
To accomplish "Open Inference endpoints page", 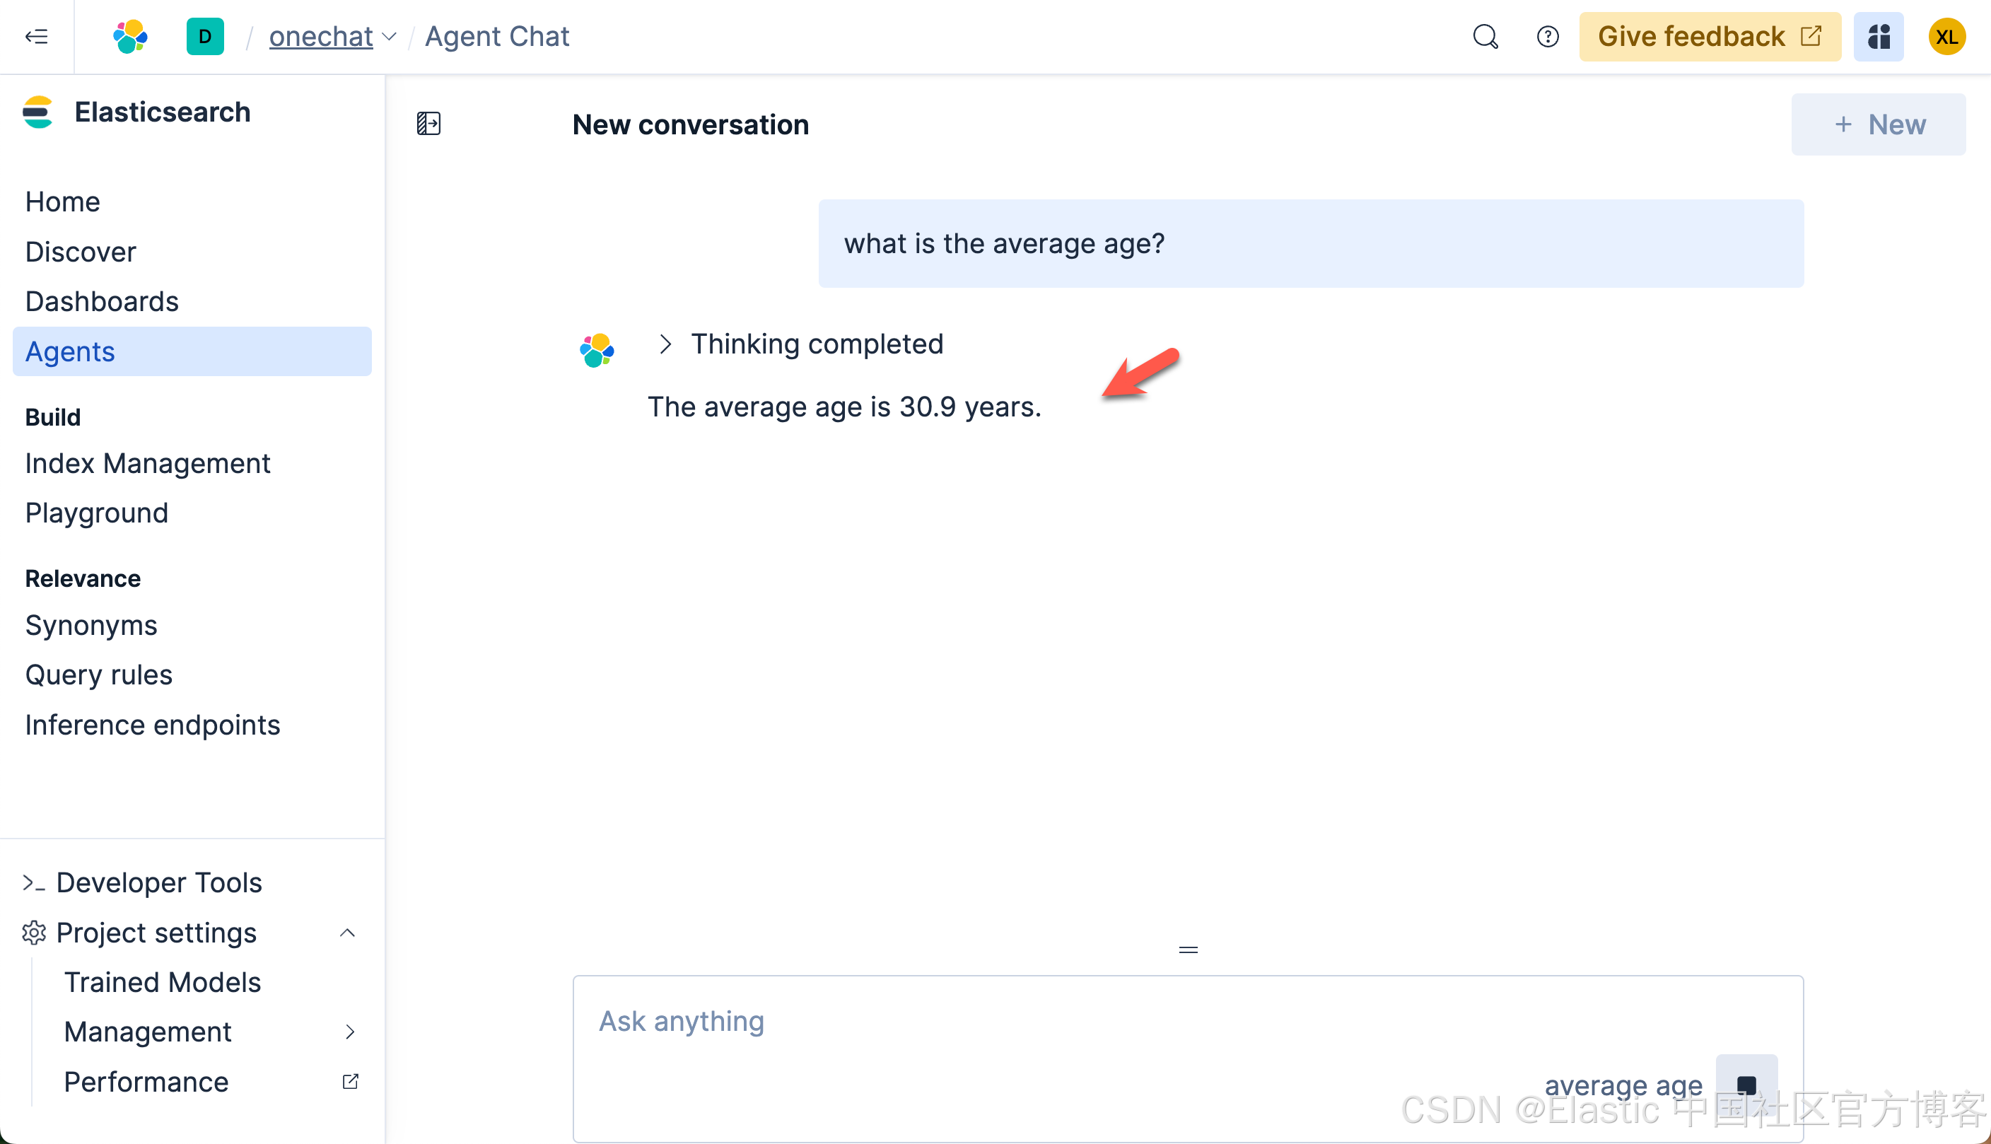I will coord(153,725).
